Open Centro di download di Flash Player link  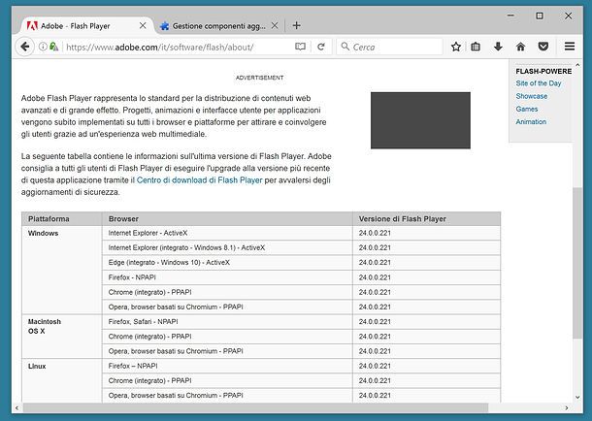[199, 180]
